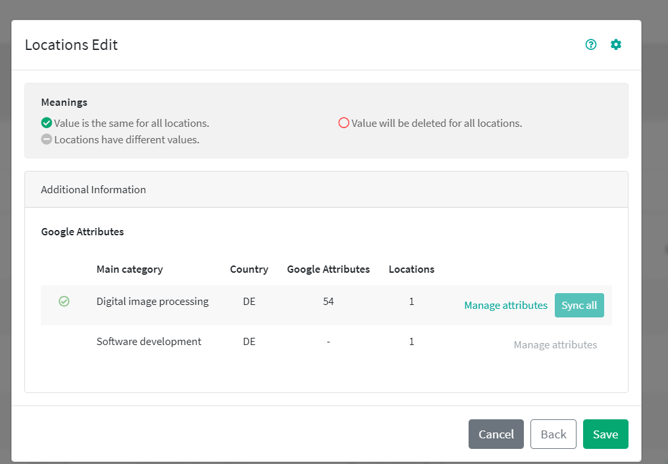Screen dimensions: 668x464
Task: Collapse the Additional Information section
Action: click(93, 189)
